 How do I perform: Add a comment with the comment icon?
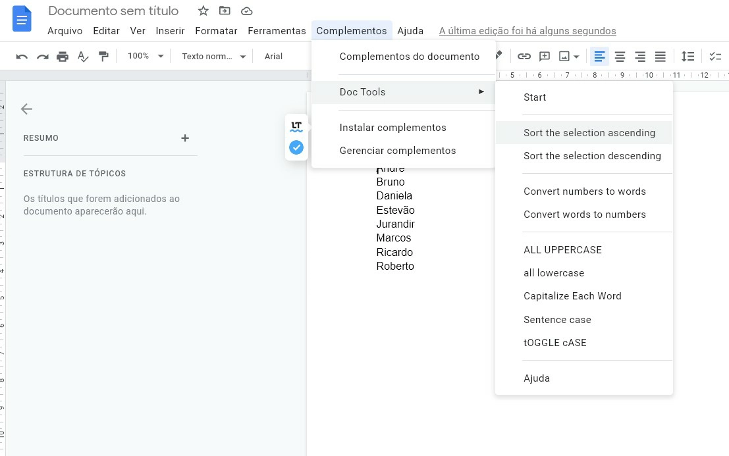point(545,57)
